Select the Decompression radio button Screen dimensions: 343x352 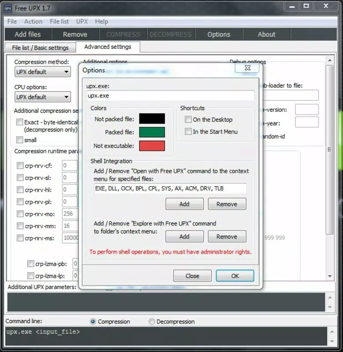pyautogui.click(x=151, y=322)
